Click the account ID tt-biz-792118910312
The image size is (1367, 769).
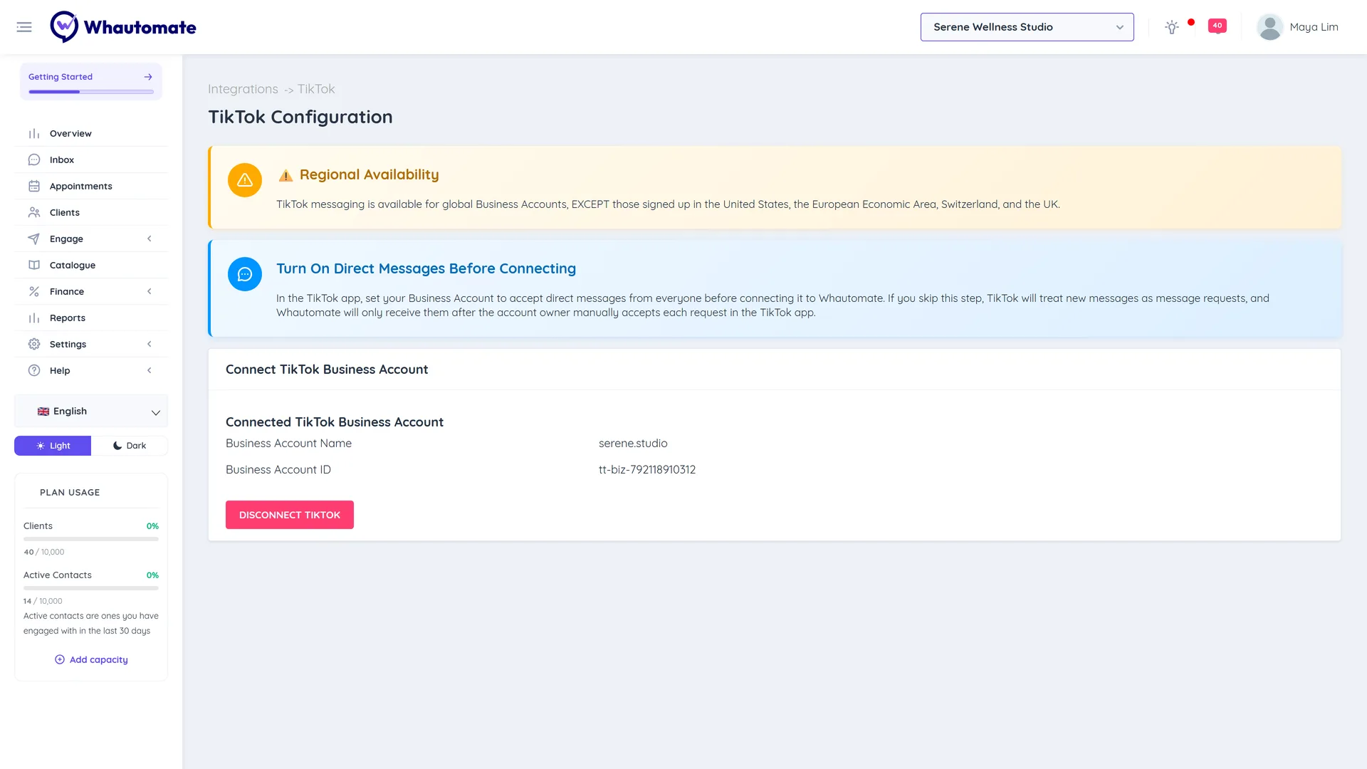click(x=647, y=470)
